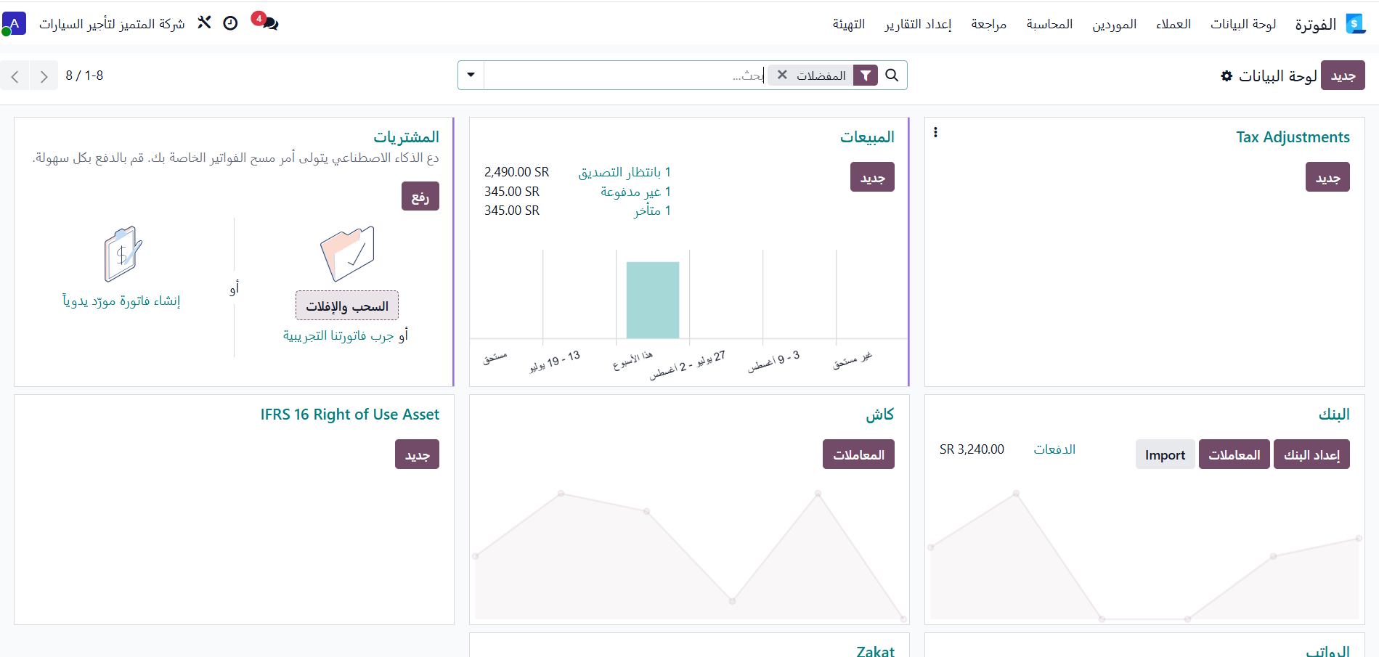Open the 1 متأخر link
1379x657 pixels.
(652, 211)
